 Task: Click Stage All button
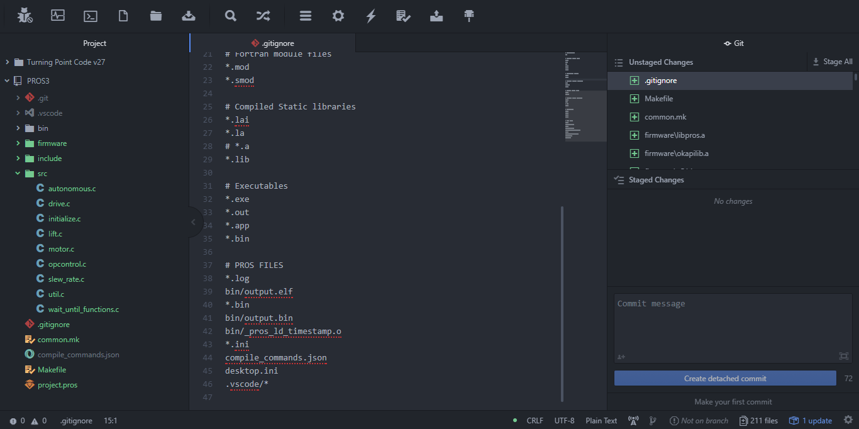(833, 62)
